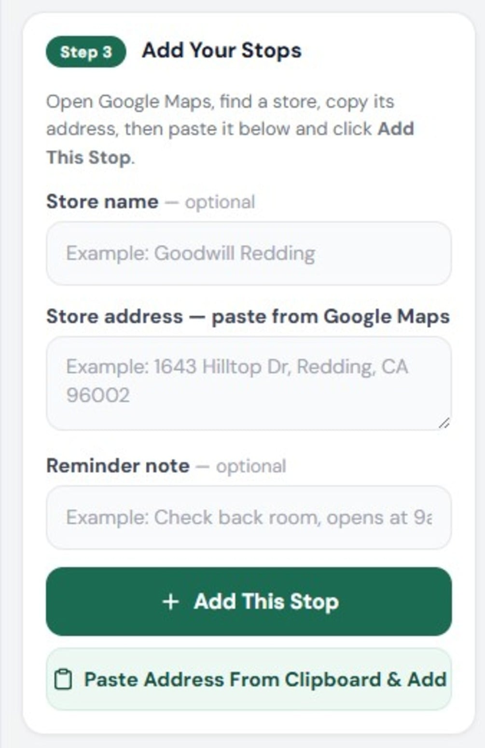485x748 pixels.
Task: Click the Google Maps instruction paragraph
Action: [230, 129]
